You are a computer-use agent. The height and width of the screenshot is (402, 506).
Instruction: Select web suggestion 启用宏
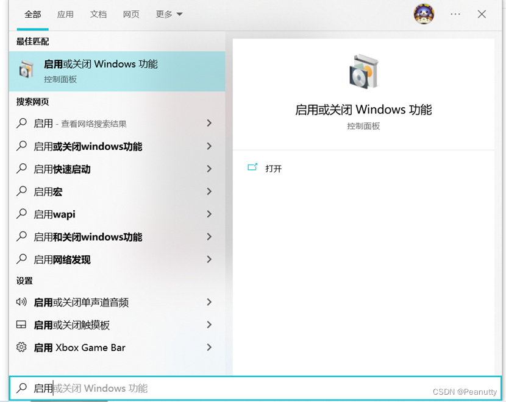48,191
